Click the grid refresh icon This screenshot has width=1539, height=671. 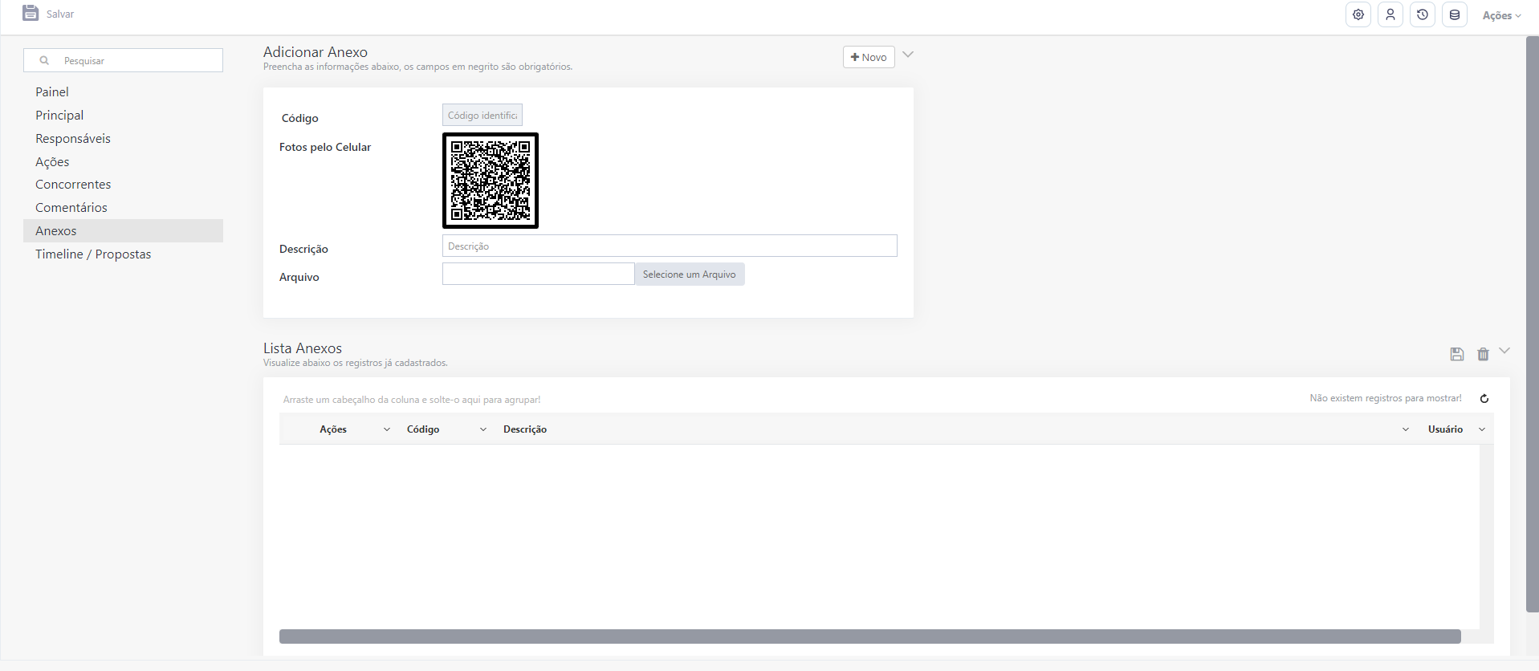pyautogui.click(x=1484, y=399)
